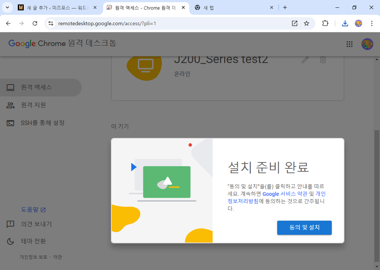Image resolution: width=380 pixels, height=270 pixels.
Task: Open Chrome profile avatar in toolbar
Action: 358,23
